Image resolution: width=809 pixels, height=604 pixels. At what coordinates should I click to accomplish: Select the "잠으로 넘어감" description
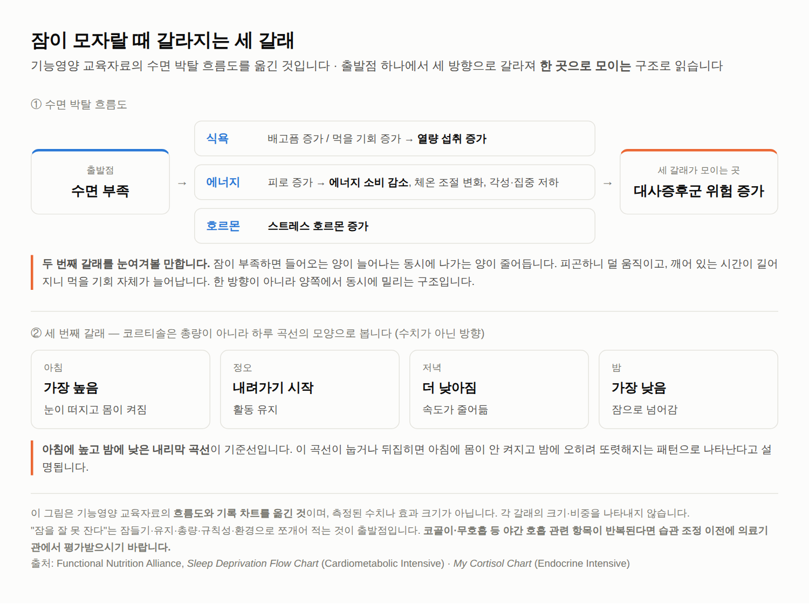pyautogui.click(x=645, y=410)
